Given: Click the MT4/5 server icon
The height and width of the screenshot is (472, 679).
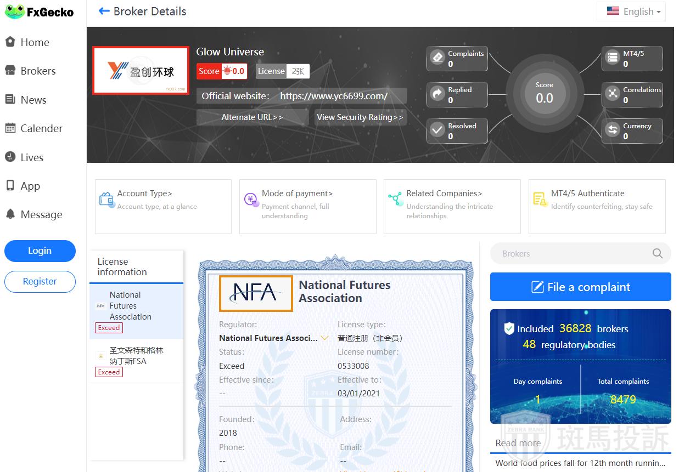Looking at the screenshot, I should [x=612, y=58].
